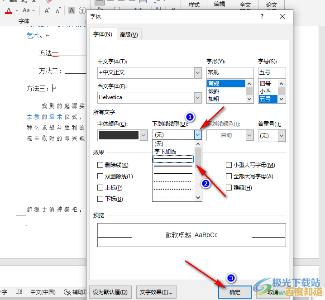Click the dark 字体颜色 color swatch
This screenshot has width=325, height=300.
[x=119, y=135]
